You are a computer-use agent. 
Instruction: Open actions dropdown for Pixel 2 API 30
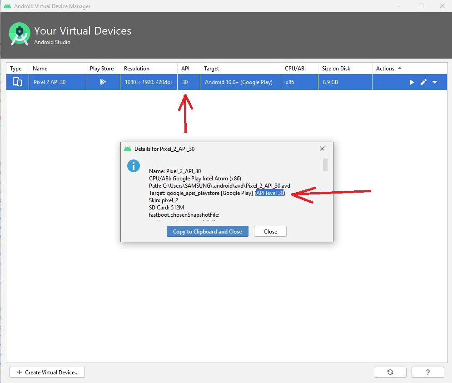pos(435,82)
